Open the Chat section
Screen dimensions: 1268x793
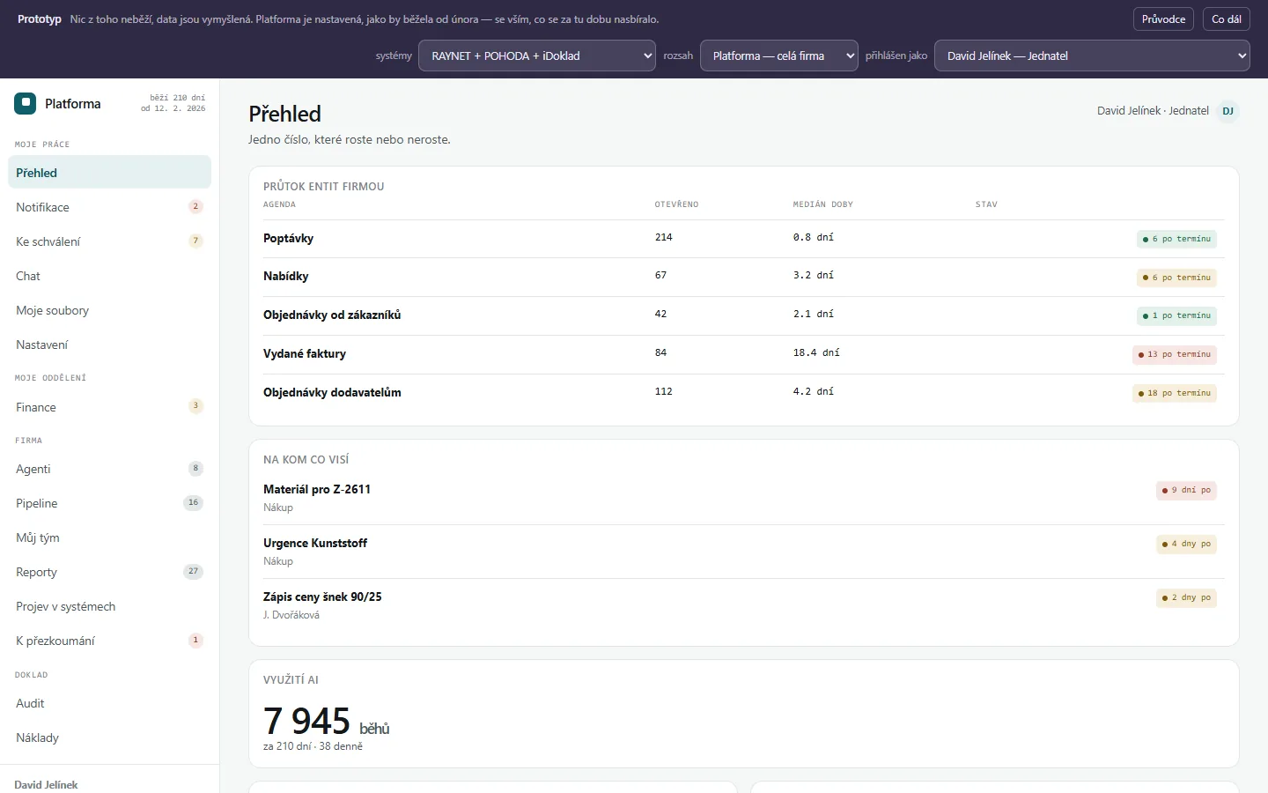pos(109,276)
